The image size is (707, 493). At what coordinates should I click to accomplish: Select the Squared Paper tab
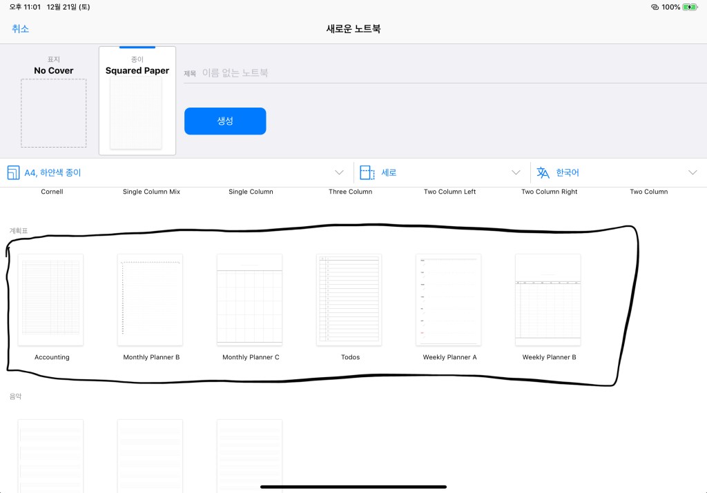coord(137,101)
